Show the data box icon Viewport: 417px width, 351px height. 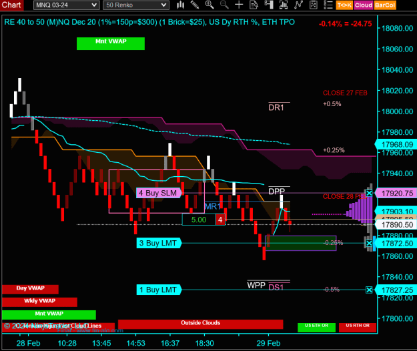(x=254, y=5)
